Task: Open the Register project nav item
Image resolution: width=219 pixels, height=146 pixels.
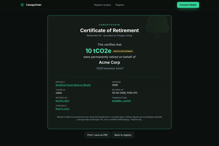Action: tap(102, 5)
